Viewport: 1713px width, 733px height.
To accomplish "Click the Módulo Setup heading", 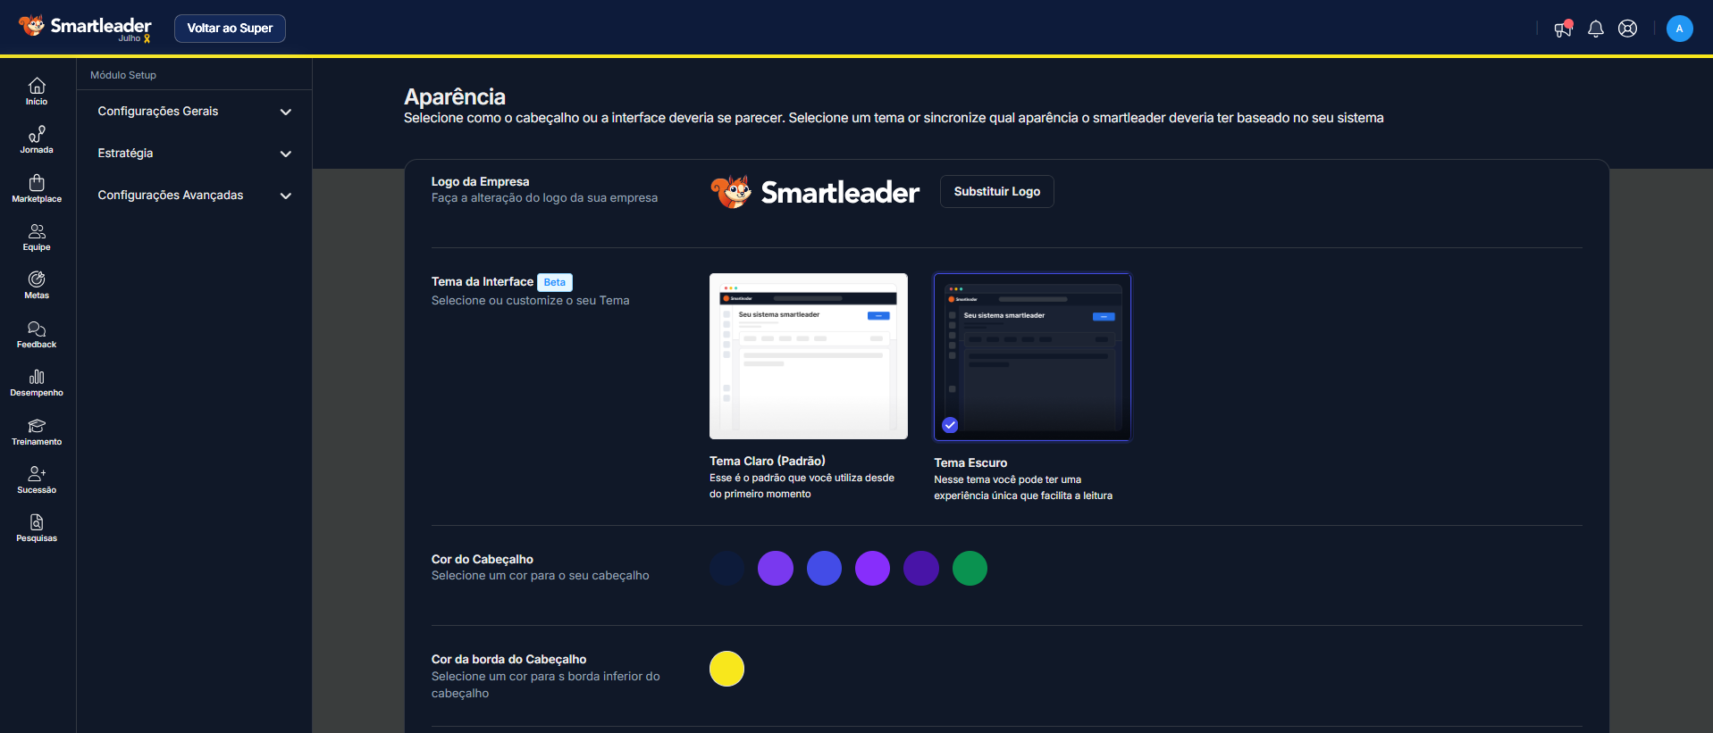I will pyautogui.click(x=123, y=75).
